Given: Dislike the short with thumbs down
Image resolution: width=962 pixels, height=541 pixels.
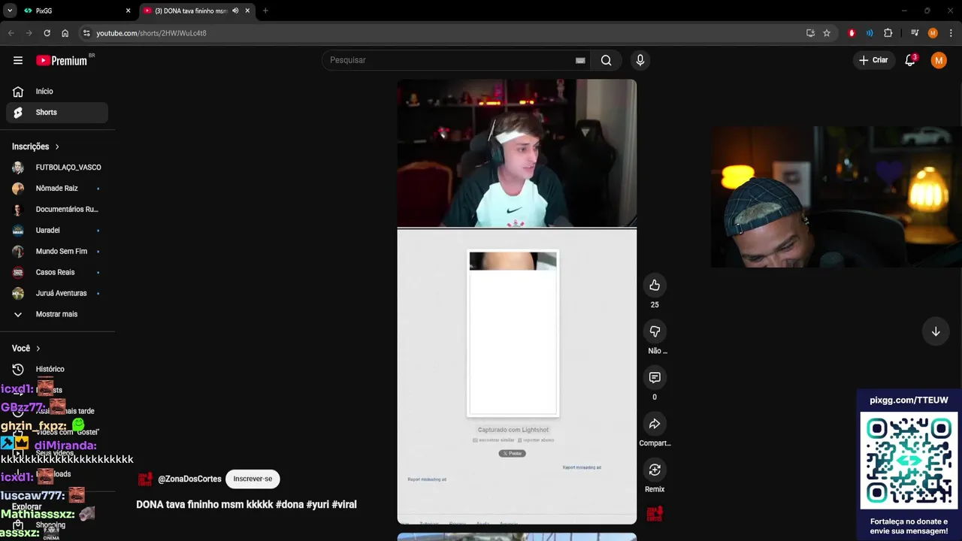Looking at the screenshot, I should tap(655, 331).
